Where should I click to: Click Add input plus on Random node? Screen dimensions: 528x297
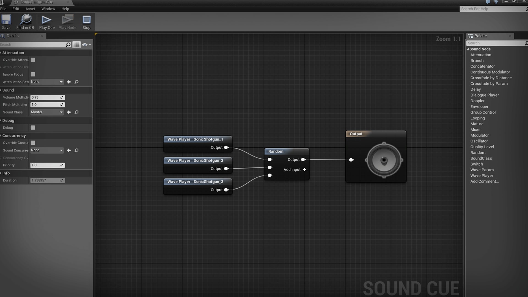tap(304, 170)
